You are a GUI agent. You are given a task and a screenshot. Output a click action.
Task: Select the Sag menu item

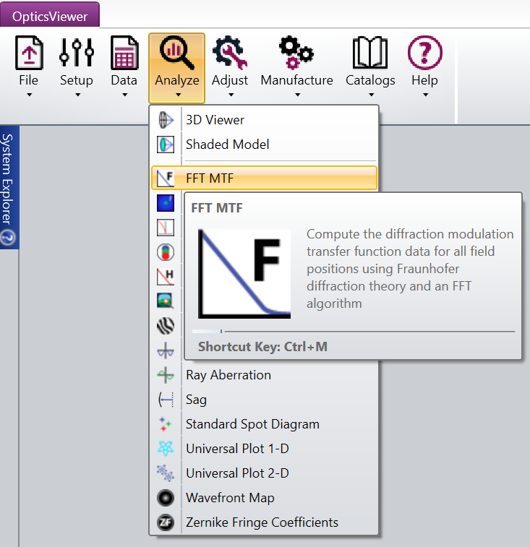pos(196,400)
